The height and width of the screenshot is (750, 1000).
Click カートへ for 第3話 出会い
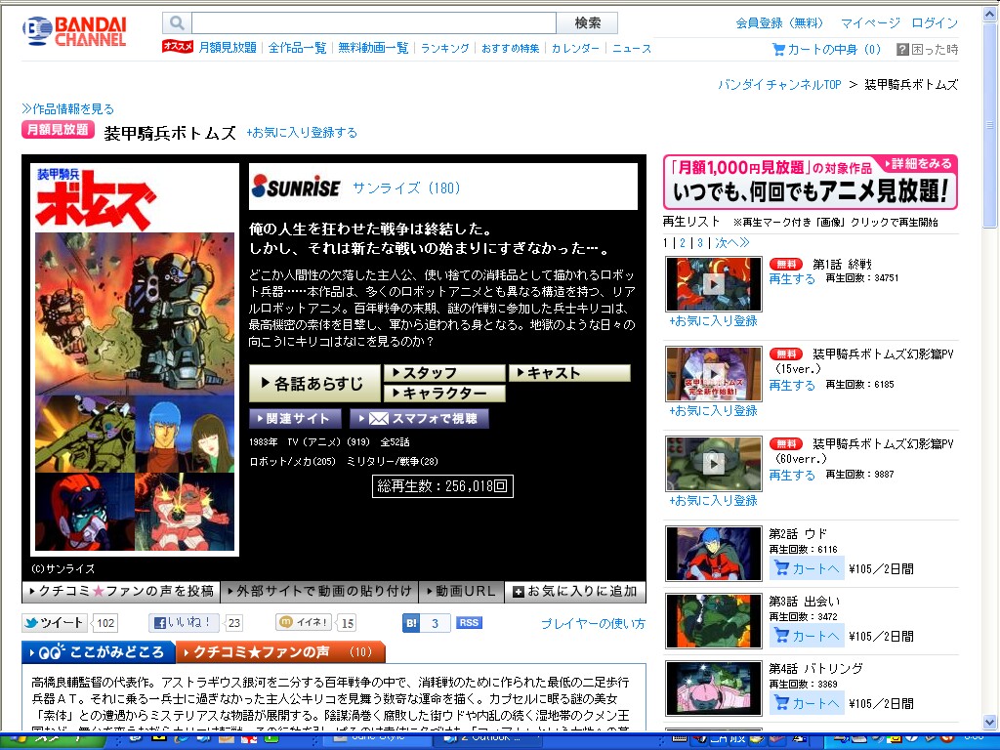tap(807, 636)
